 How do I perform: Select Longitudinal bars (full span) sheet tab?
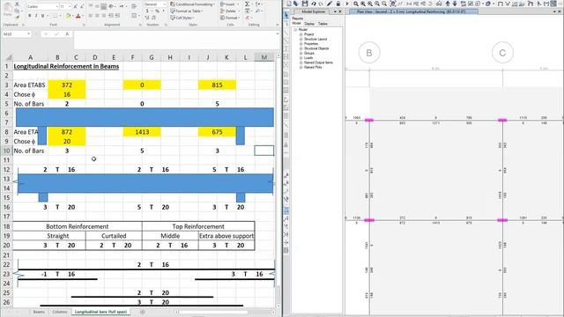100,312
